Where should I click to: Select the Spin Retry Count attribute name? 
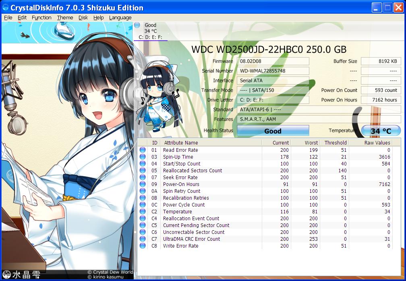(182, 191)
